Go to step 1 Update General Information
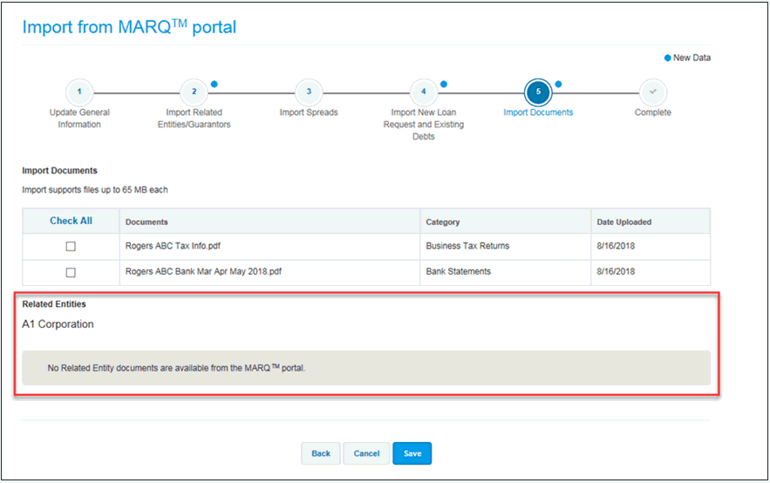The image size is (770, 483). click(x=79, y=92)
